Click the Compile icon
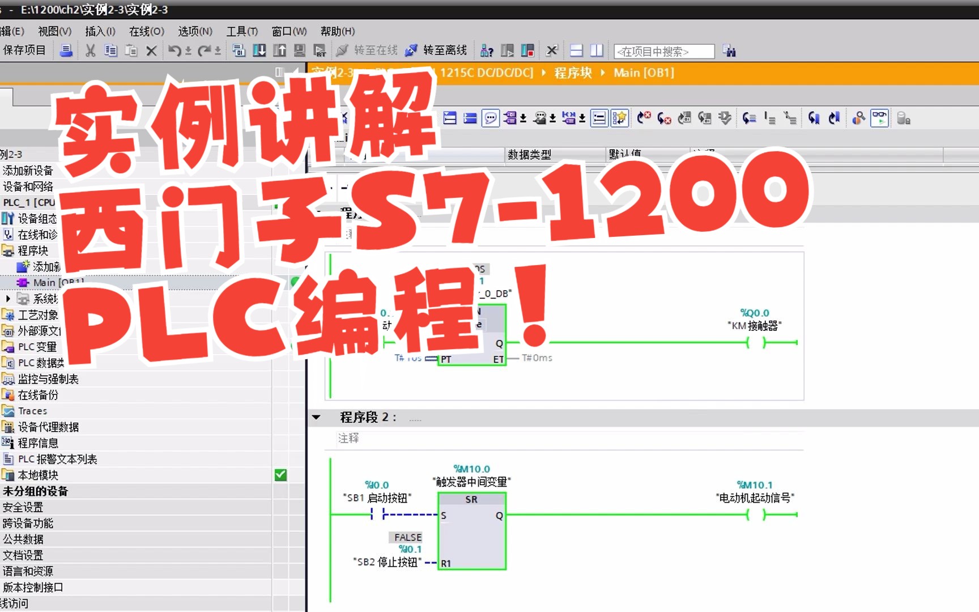 pos(239,51)
